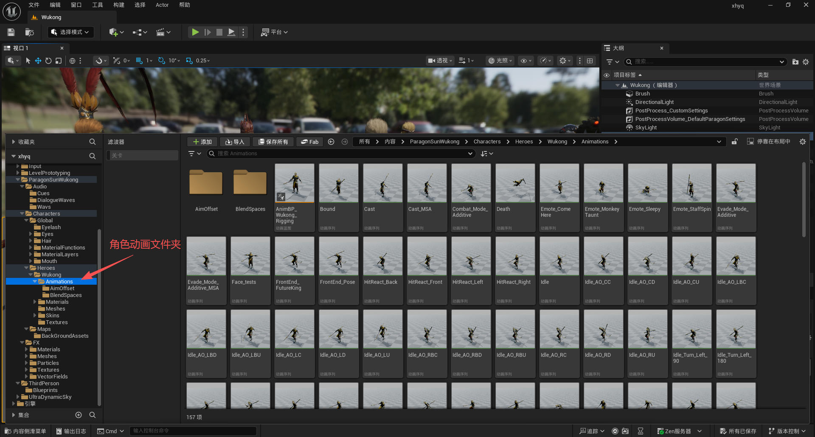
Task: Click the camera screenshot icon in status bar
Action: 625,431
